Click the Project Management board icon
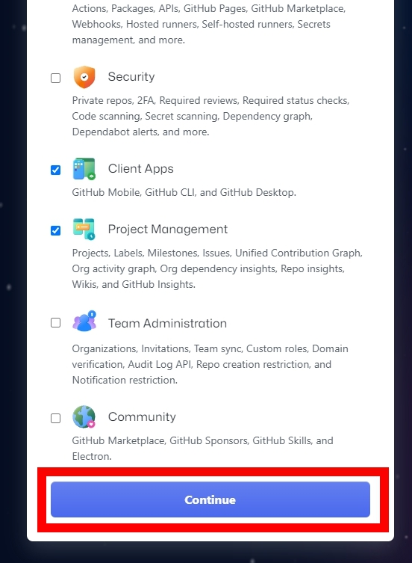 84,229
